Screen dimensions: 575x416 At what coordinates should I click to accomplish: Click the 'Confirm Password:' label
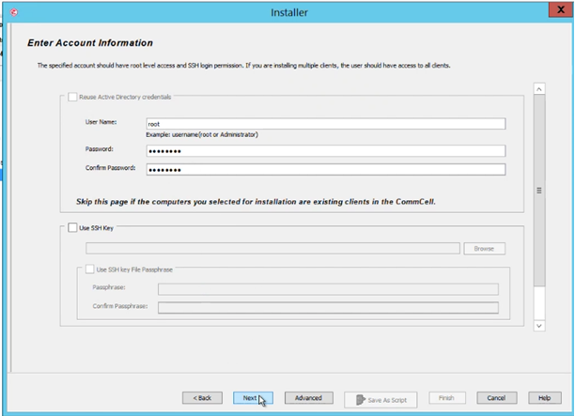[110, 168]
